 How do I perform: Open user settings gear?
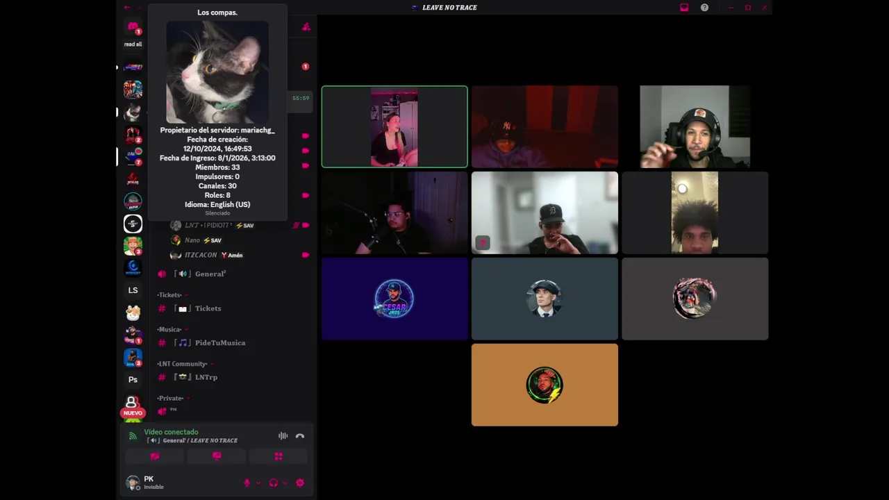300,483
